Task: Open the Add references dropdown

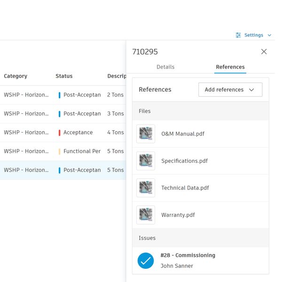Action: tap(230, 90)
